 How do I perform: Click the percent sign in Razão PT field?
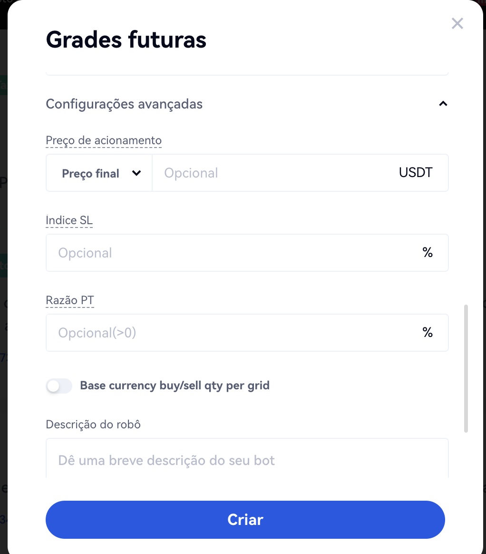pos(428,333)
